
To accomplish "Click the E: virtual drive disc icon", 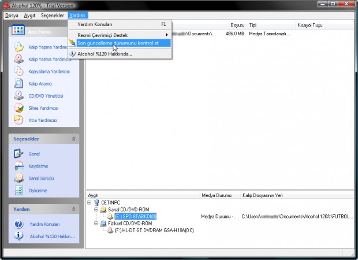I will 110,216.
